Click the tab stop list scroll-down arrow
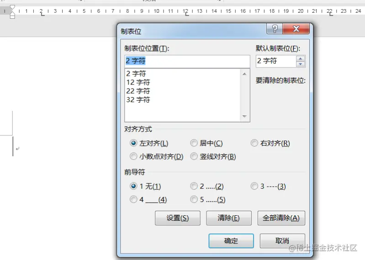Image resolution: width=365 pixels, height=260 pixels. [244, 116]
